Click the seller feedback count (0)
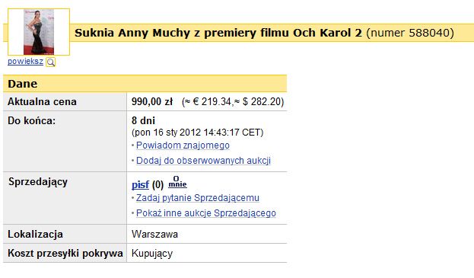The image size is (474, 278). [x=157, y=184]
